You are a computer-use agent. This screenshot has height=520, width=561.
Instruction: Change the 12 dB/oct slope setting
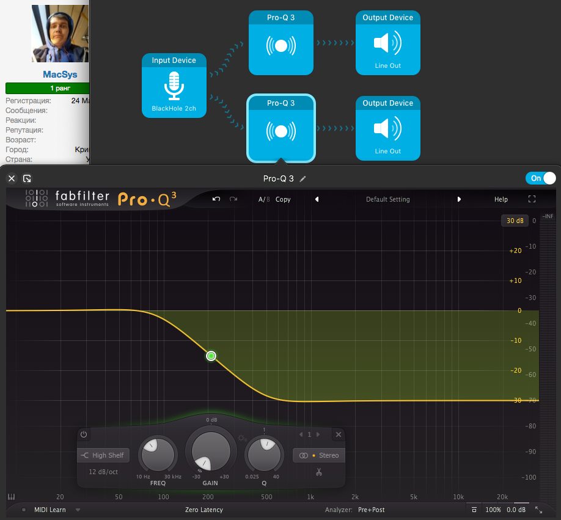coord(103,472)
